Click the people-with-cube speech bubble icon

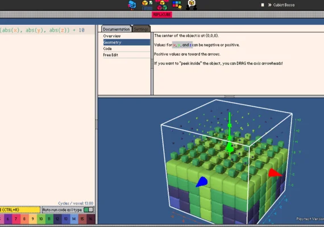pyautogui.click(x=192, y=5)
